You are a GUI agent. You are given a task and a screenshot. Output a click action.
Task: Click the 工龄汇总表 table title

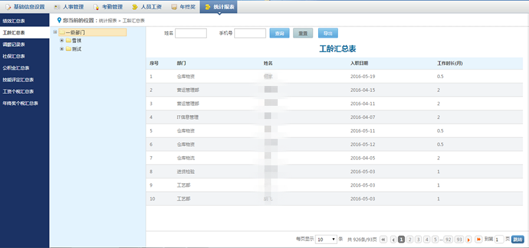(x=338, y=49)
